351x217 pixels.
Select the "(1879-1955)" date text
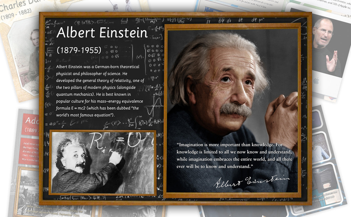pos(79,50)
